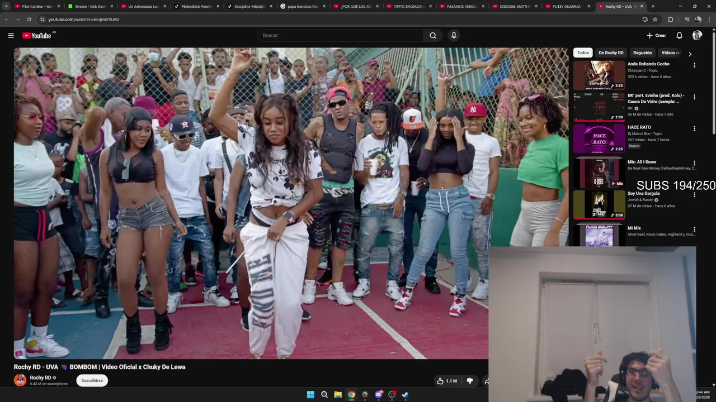Switch to papa francisco Google tab
This screenshot has height=402, width=716.
click(303, 6)
